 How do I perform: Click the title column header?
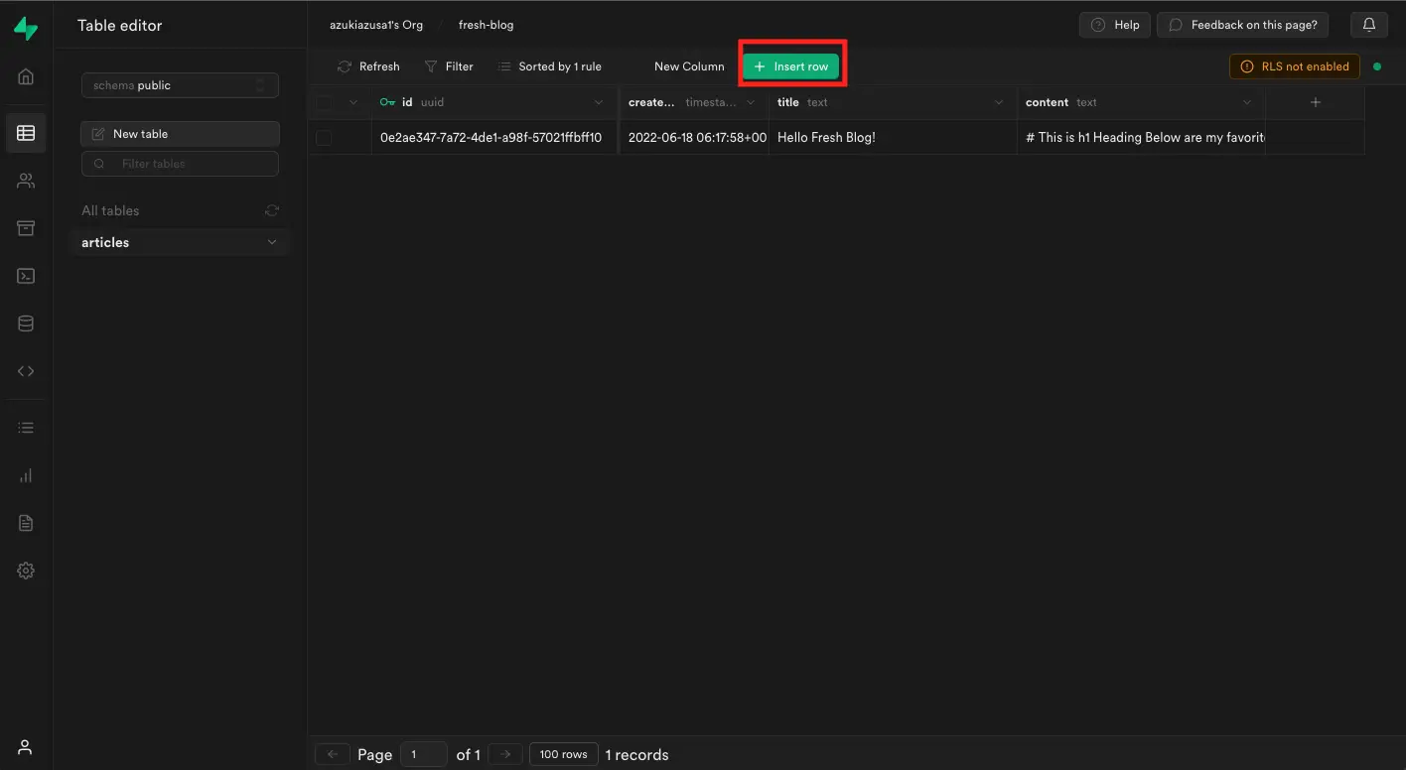[893, 102]
